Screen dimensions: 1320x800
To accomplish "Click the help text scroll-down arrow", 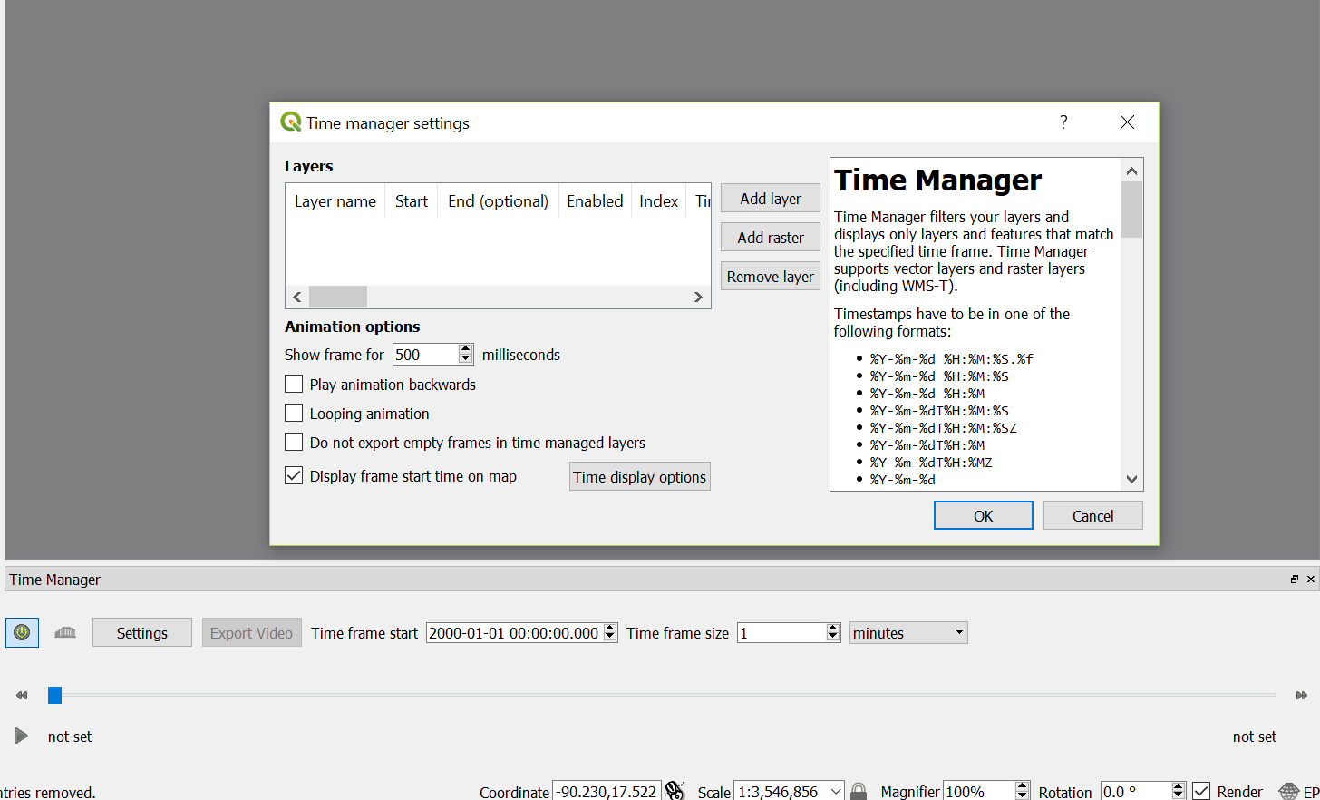I will pyautogui.click(x=1131, y=479).
